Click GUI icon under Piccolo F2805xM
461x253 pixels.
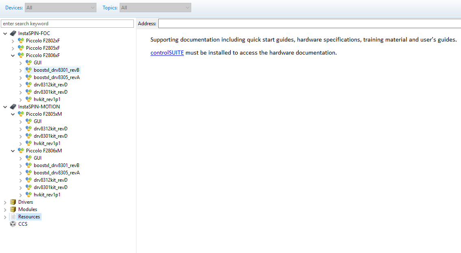(x=28, y=121)
